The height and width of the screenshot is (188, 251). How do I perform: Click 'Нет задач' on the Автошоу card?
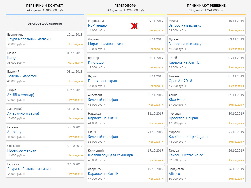pyautogui.click(x=74, y=137)
